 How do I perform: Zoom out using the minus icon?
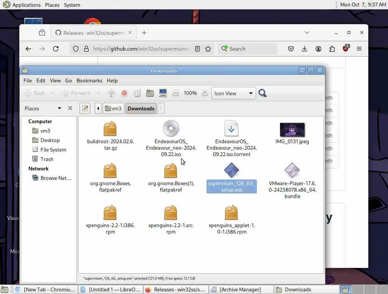point(176,93)
